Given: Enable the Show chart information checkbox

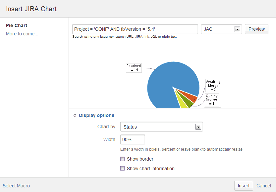Looking at the screenshot, I should (122, 169).
